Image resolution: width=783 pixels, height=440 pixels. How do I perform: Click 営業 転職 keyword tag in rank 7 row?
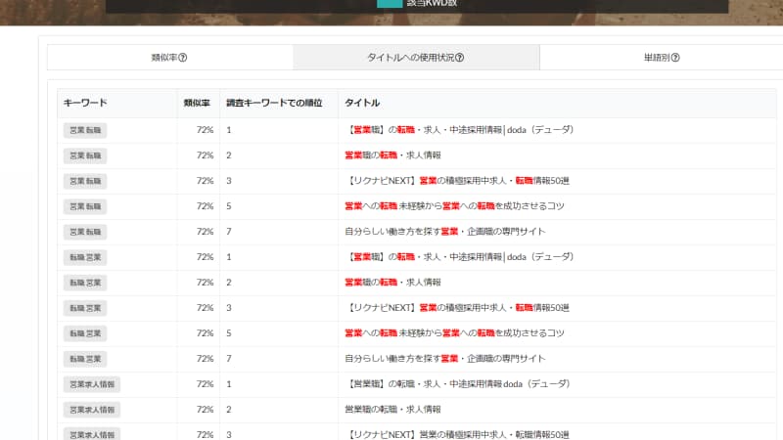[85, 232]
